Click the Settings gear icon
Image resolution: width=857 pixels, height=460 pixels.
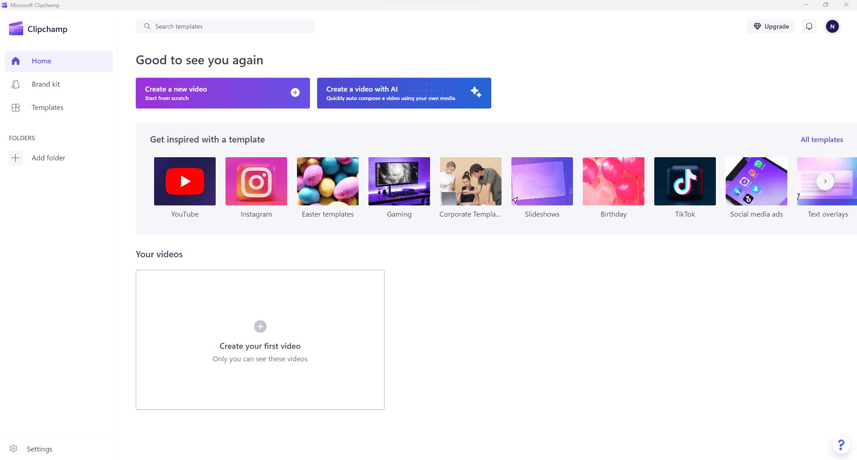click(13, 448)
